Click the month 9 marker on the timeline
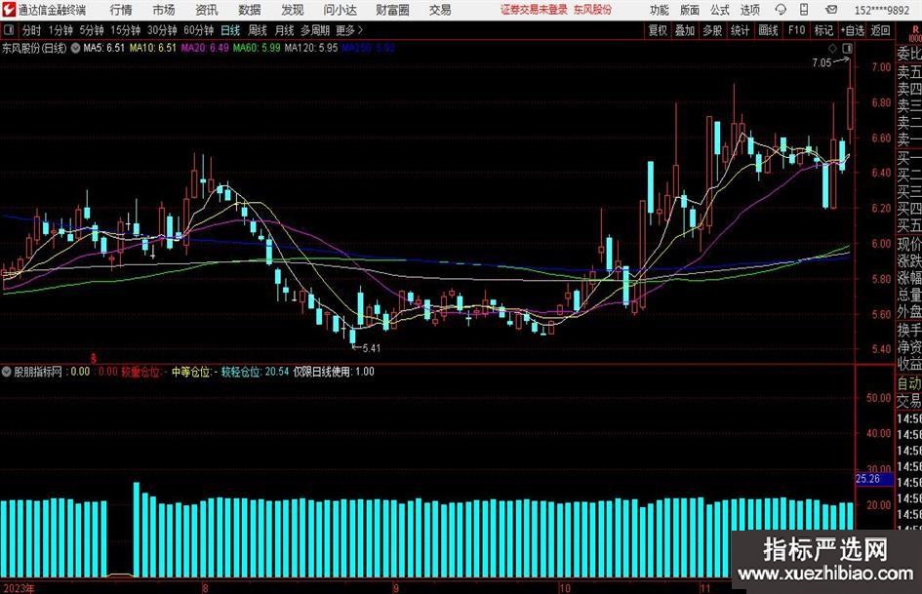Viewport: 922px width, 594px height. [x=396, y=588]
